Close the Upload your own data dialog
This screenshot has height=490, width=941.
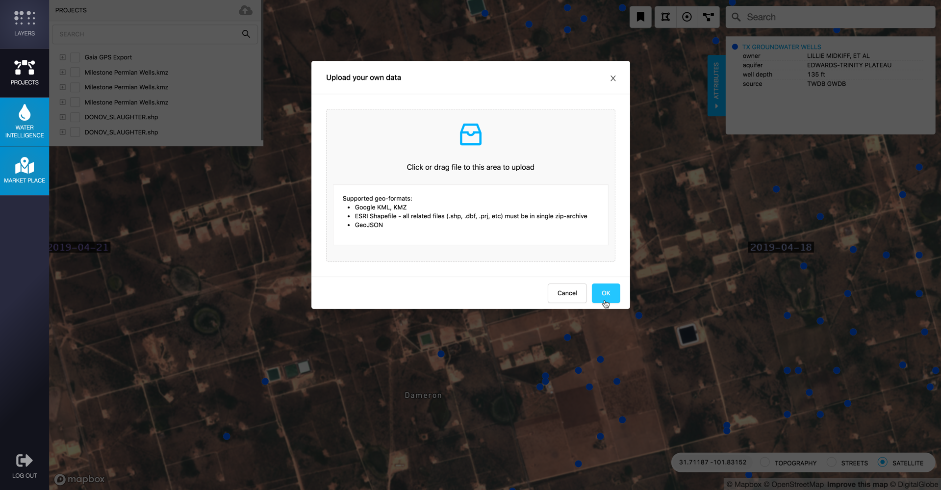pyautogui.click(x=613, y=78)
